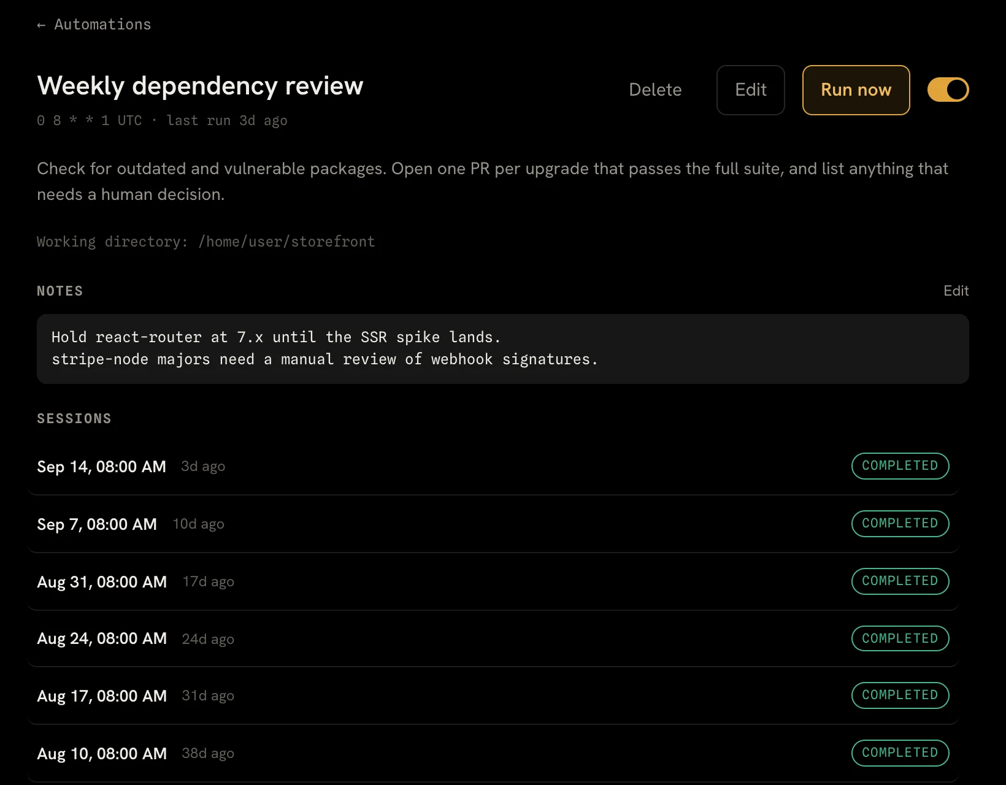Click the '38d ago' label on Aug 10
The height and width of the screenshot is (785, 1006).
[x=208, y=754]
